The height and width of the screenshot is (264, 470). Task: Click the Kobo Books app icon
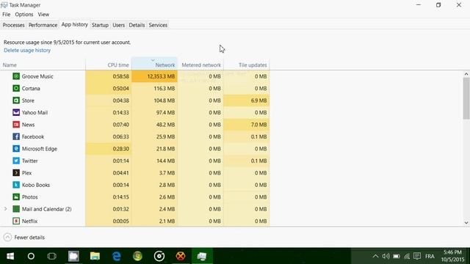point(16,185)
